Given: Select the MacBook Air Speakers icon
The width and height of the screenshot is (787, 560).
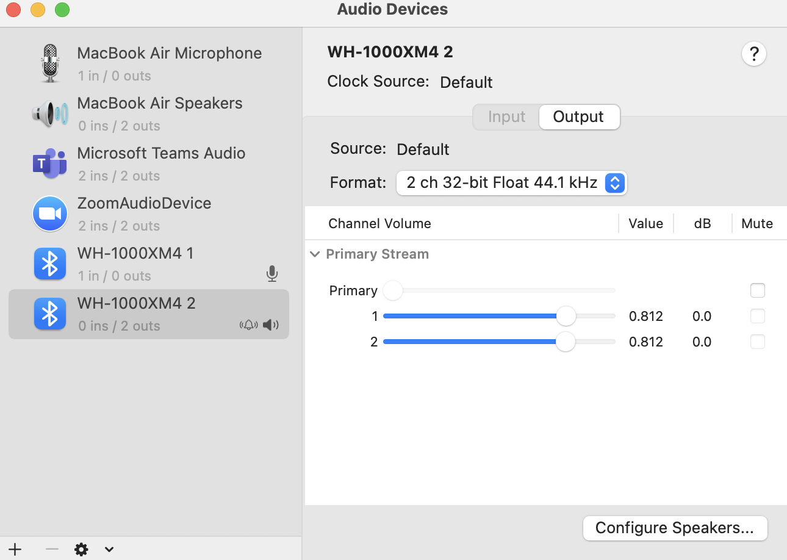Looking at the screenshot, I should click(50, 113).
